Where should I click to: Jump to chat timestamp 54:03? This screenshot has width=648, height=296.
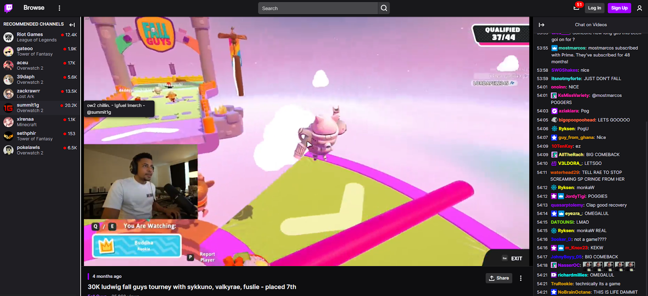click(x=542, y=111)
